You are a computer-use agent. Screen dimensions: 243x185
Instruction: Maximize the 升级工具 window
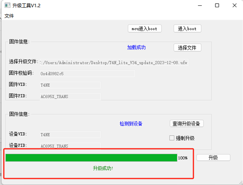[217, 6]
